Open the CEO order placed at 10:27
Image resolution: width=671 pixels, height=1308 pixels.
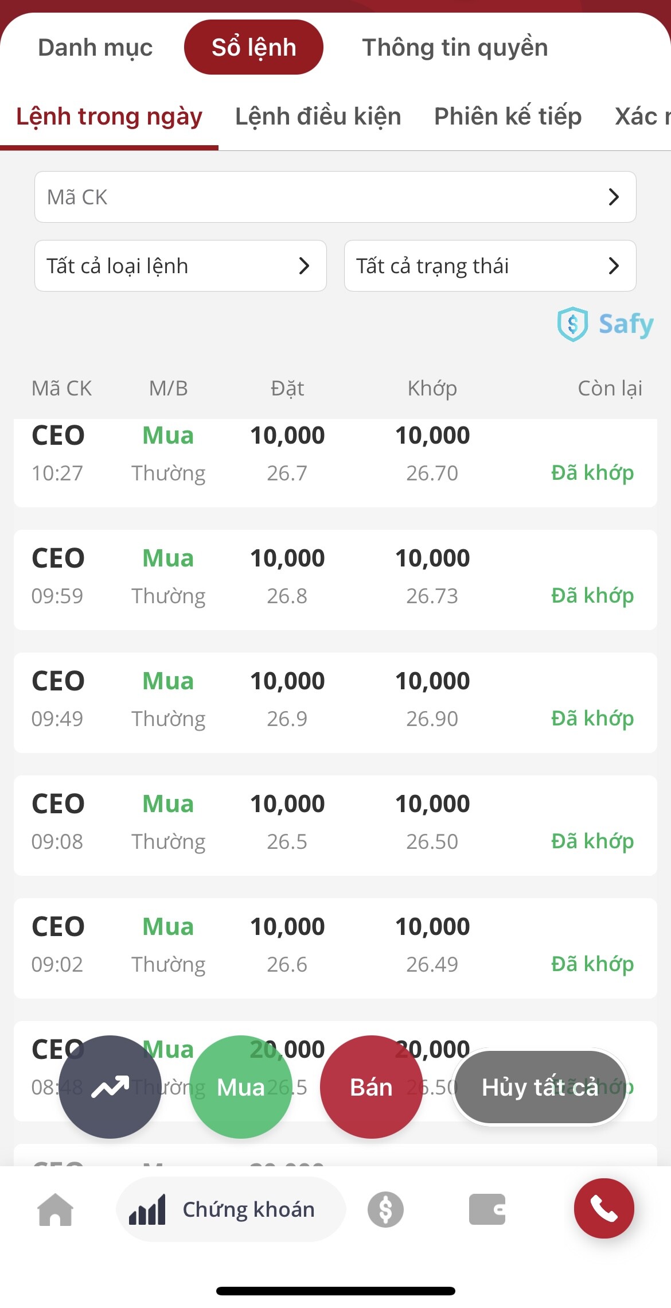click(x=335, y=455)
